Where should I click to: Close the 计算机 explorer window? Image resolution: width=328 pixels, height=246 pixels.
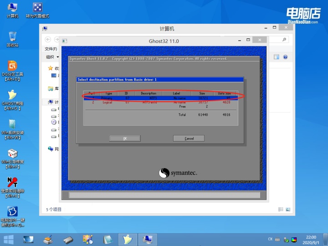(286, 27)
